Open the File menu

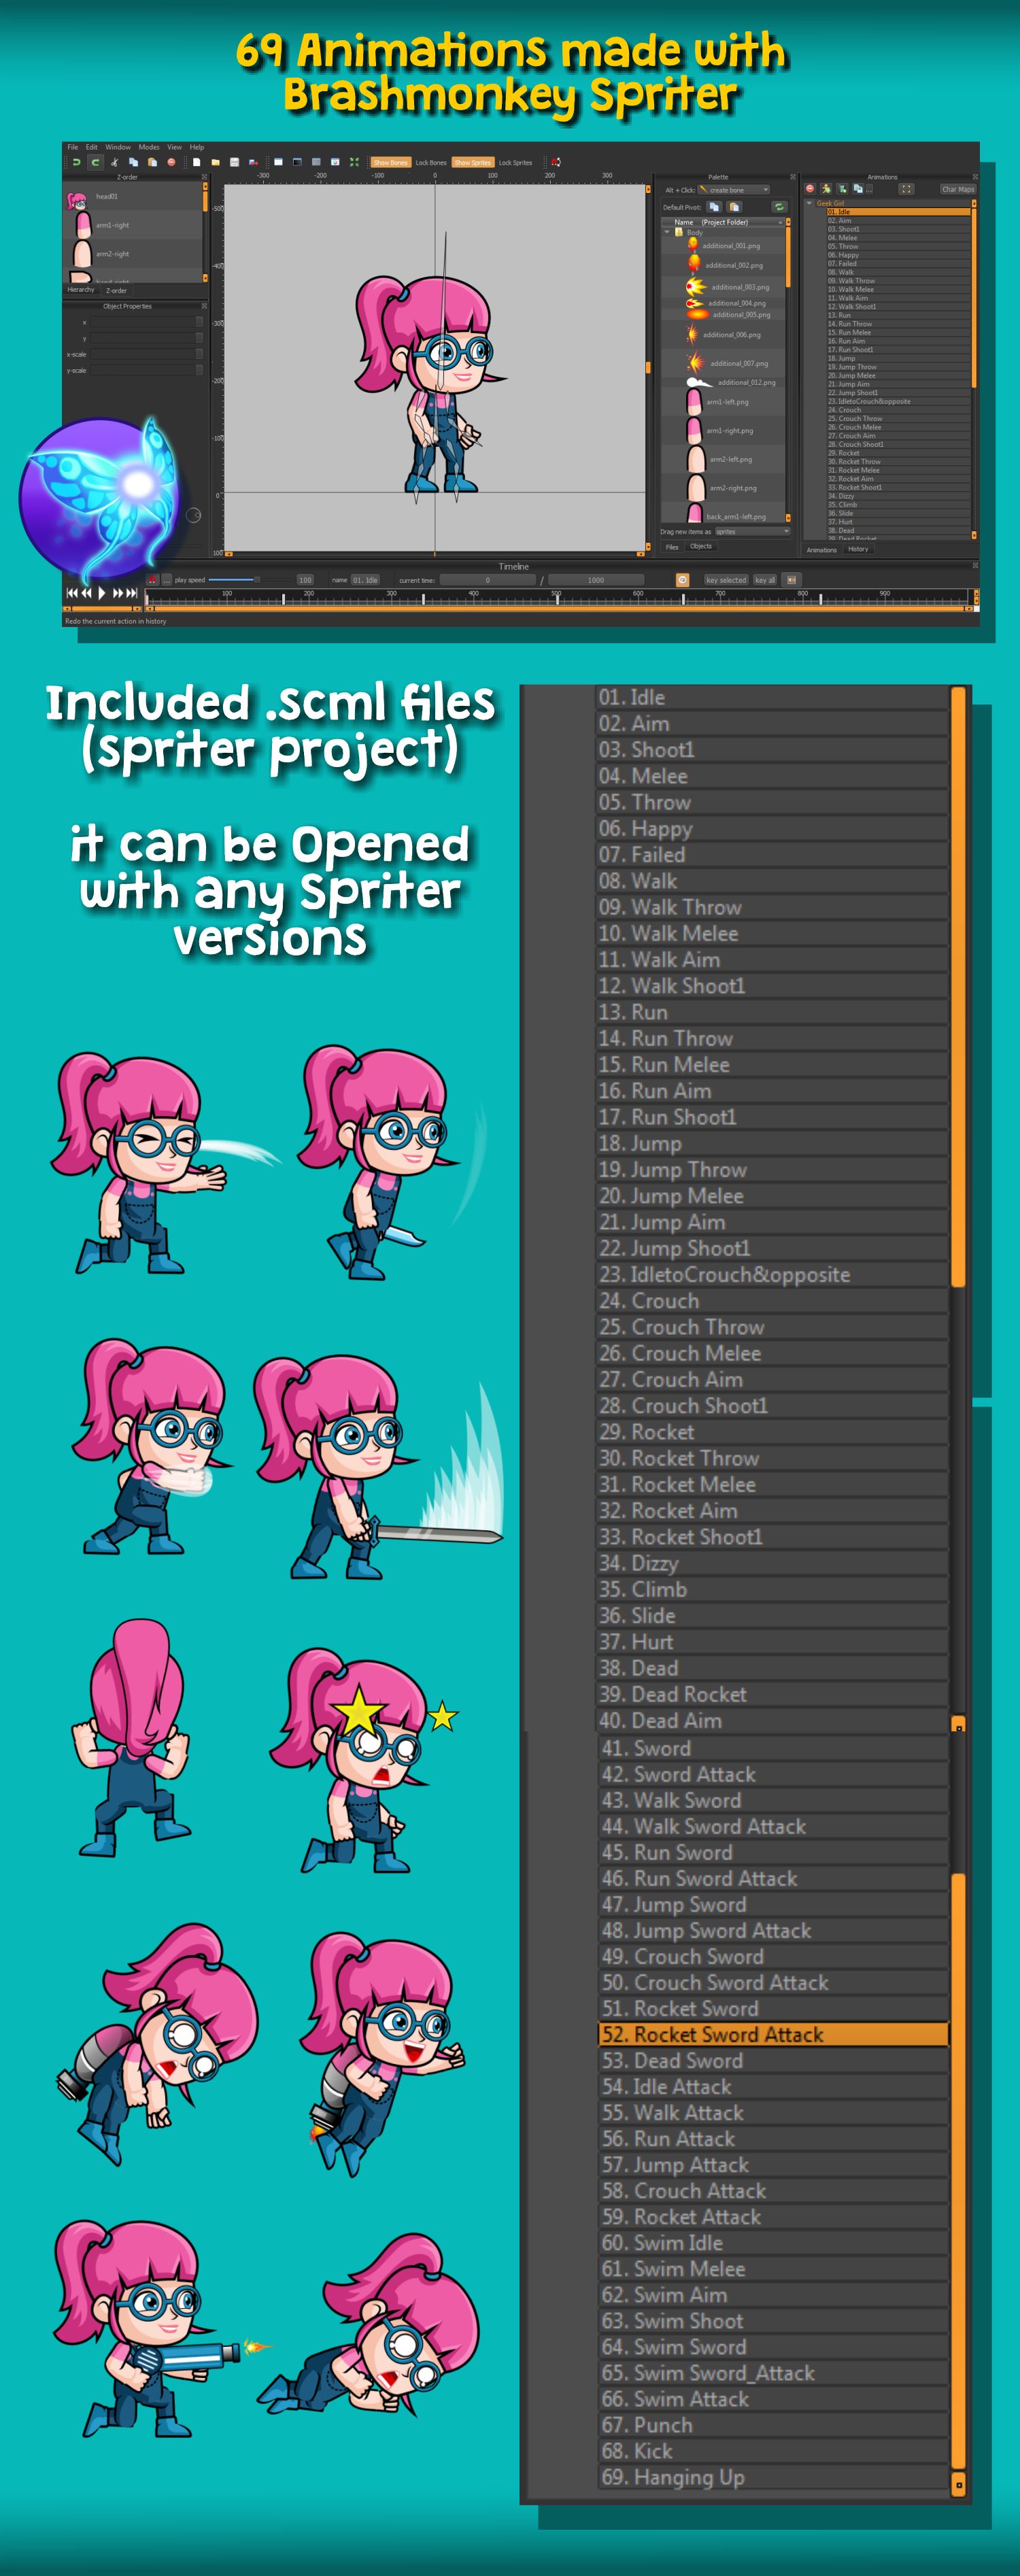(x=73, y=147)
